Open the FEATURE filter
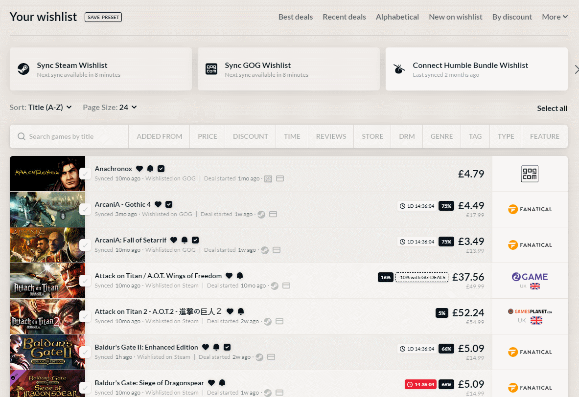 pyautogui.click(x=545, y=136)
